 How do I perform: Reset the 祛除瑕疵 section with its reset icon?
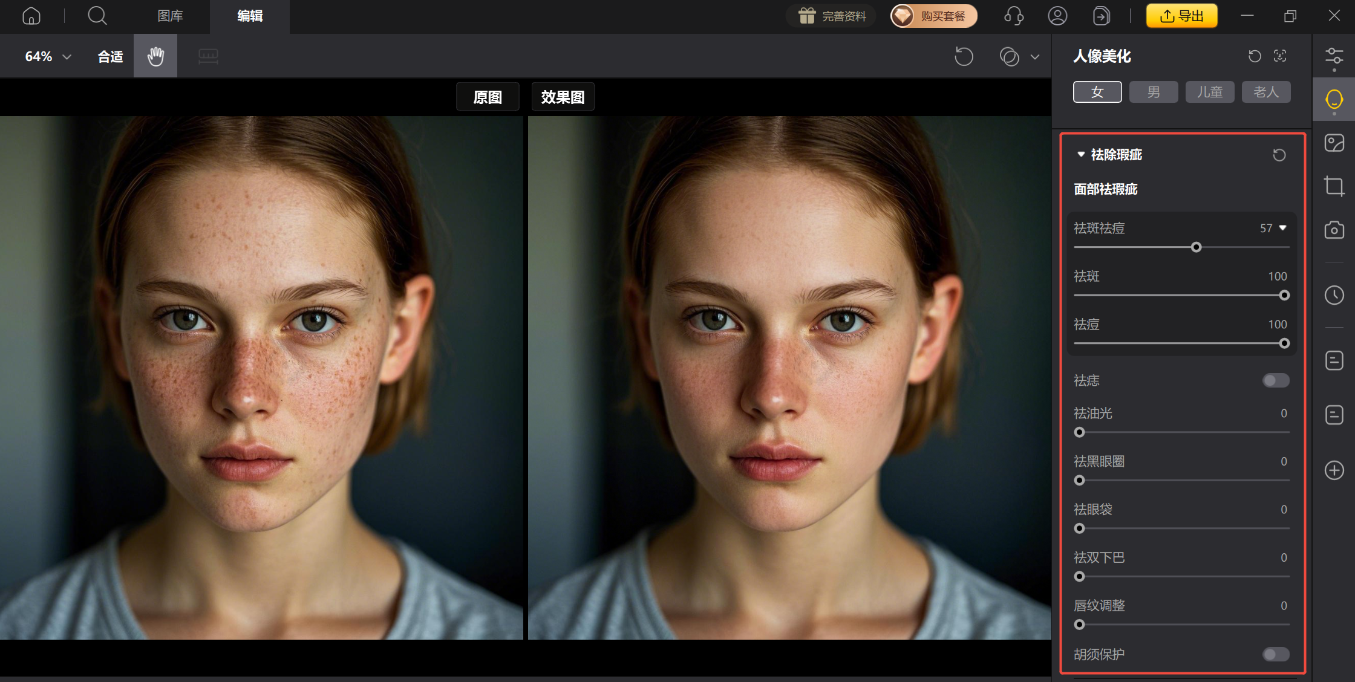click(1279, 155)
